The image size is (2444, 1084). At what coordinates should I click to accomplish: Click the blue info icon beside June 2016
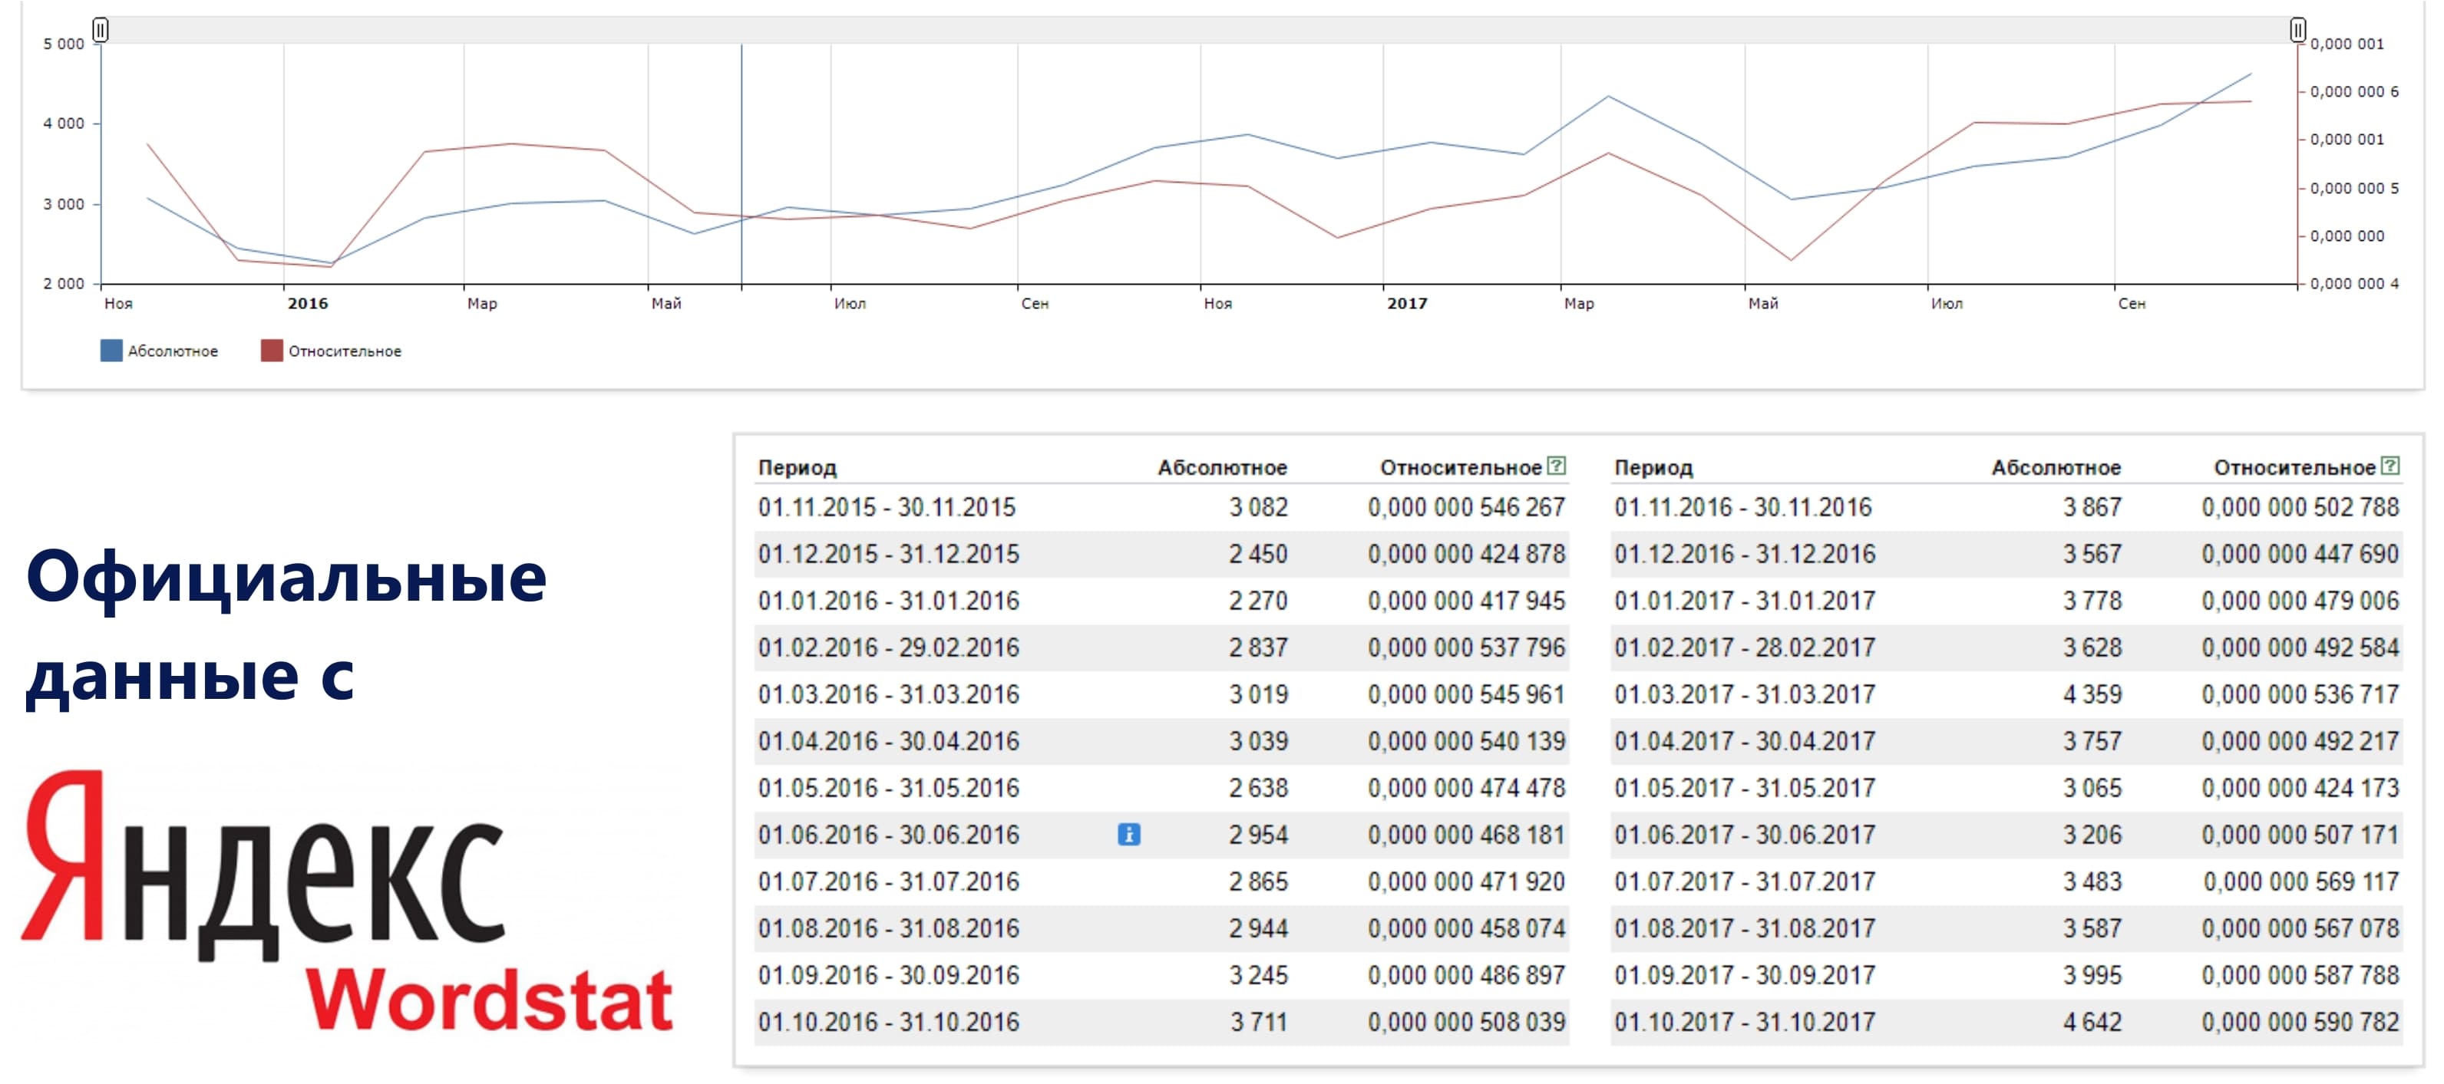[x=1128, y=835]
